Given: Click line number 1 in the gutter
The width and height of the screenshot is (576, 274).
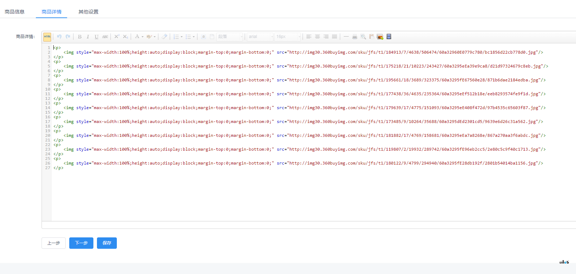Looking at the screenshot, I should (x=49, y=48).
